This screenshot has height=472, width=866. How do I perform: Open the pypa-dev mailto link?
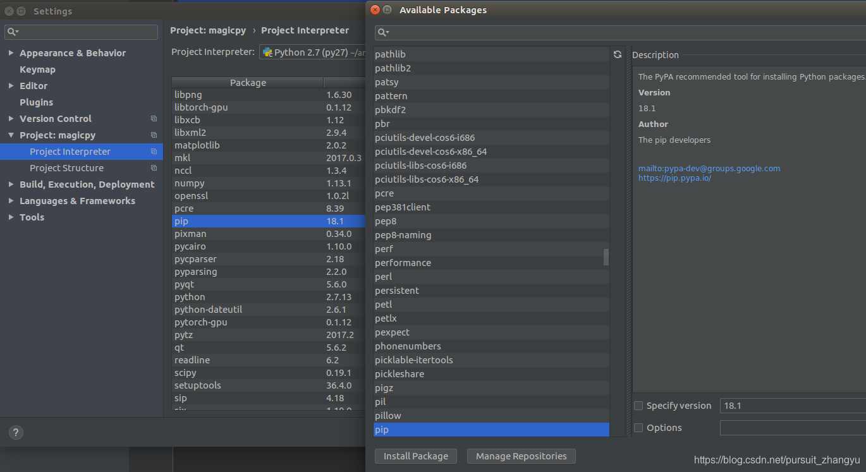pyautogui.click(x=709, y=169)
